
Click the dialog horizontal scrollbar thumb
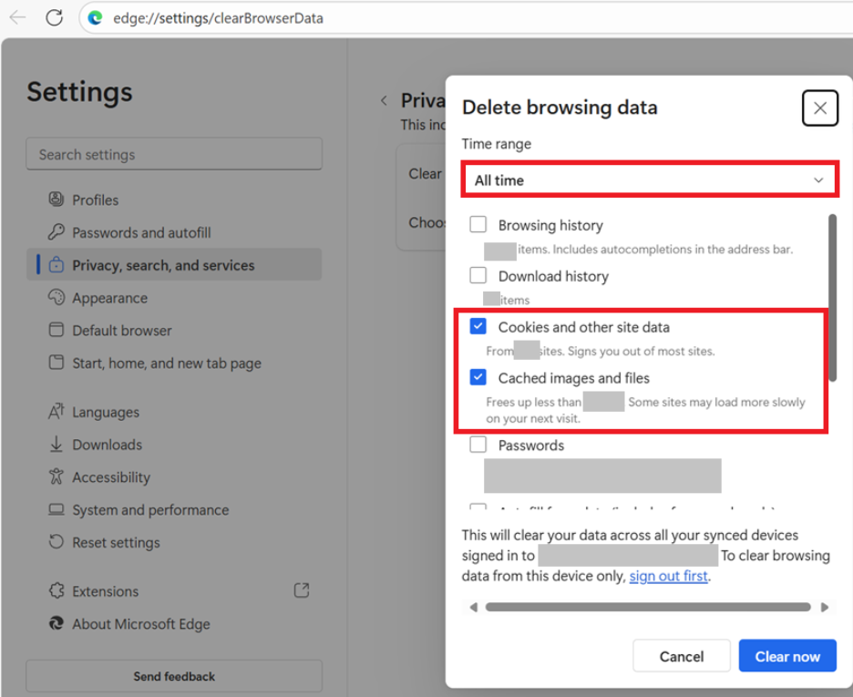coord(648,608)
